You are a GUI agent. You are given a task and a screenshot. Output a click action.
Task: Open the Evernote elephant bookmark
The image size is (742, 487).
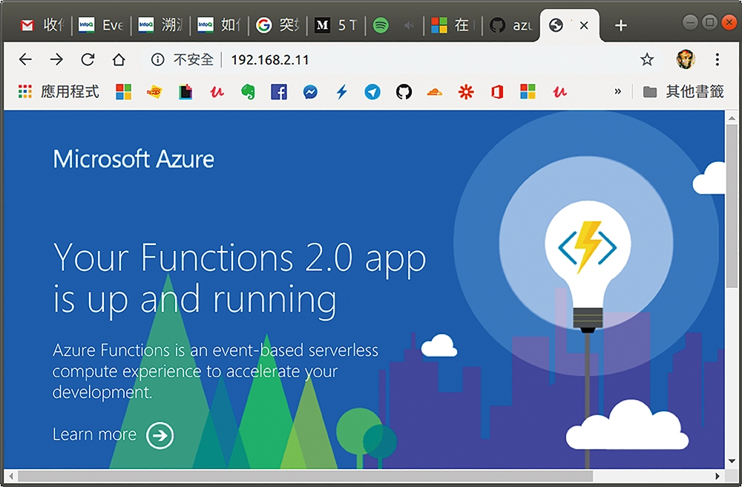click(x=248, y=92)
